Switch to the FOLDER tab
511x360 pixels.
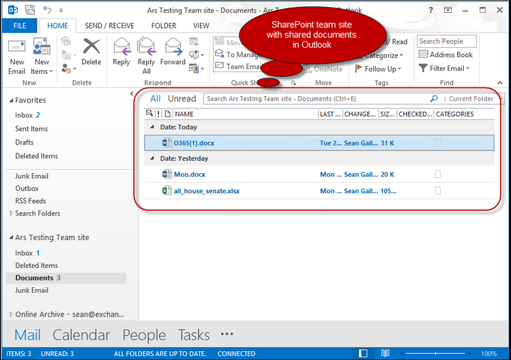(x=164, y=26)
